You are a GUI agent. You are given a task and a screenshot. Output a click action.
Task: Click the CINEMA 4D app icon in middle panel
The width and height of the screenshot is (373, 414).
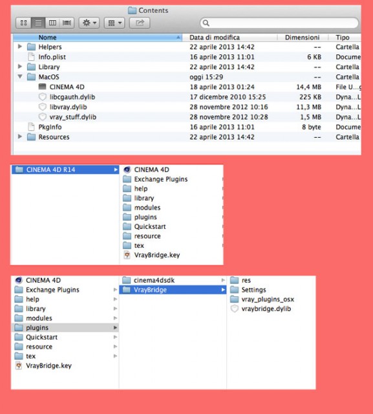click(127, 169)
